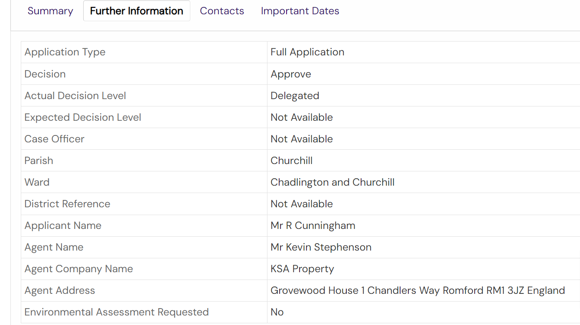Select agent name 'Mr Kevin Stephenson'
Viewport: 580px width, 325px height.
click(x=321, y=247)
